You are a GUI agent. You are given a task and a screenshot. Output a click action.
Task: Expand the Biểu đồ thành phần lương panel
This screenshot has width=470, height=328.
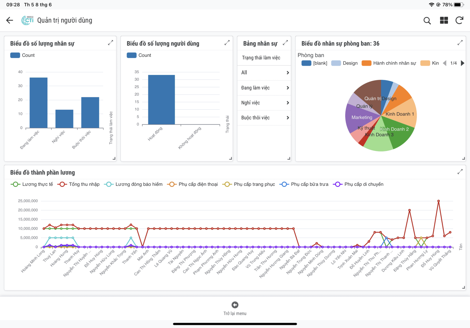pyautogui.click(x=460, y=172)
